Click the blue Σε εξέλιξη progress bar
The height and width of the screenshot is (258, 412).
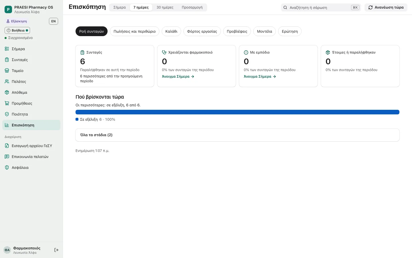[x=237, y=112]
